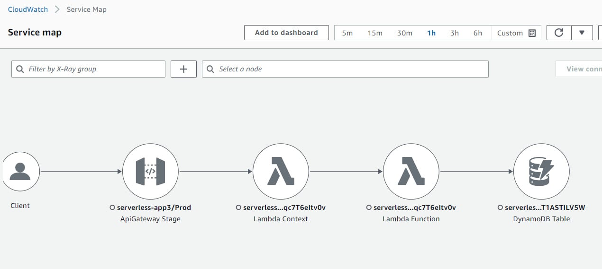Click the status circle beside the DynamoDB table name

(x=501, y=208)
